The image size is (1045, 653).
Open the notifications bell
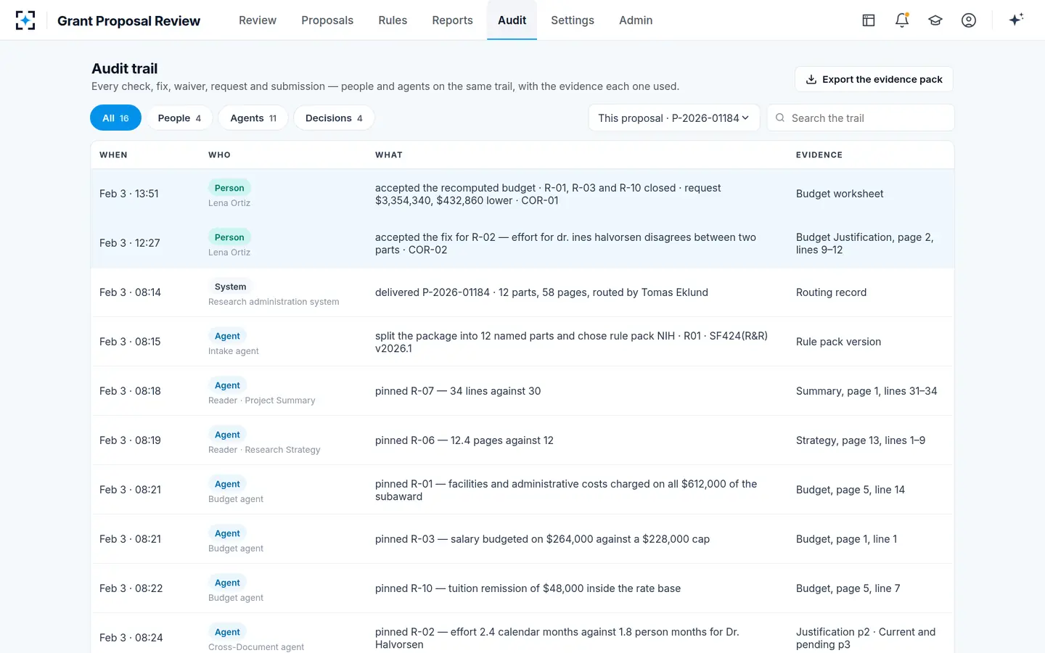point(902,20)
